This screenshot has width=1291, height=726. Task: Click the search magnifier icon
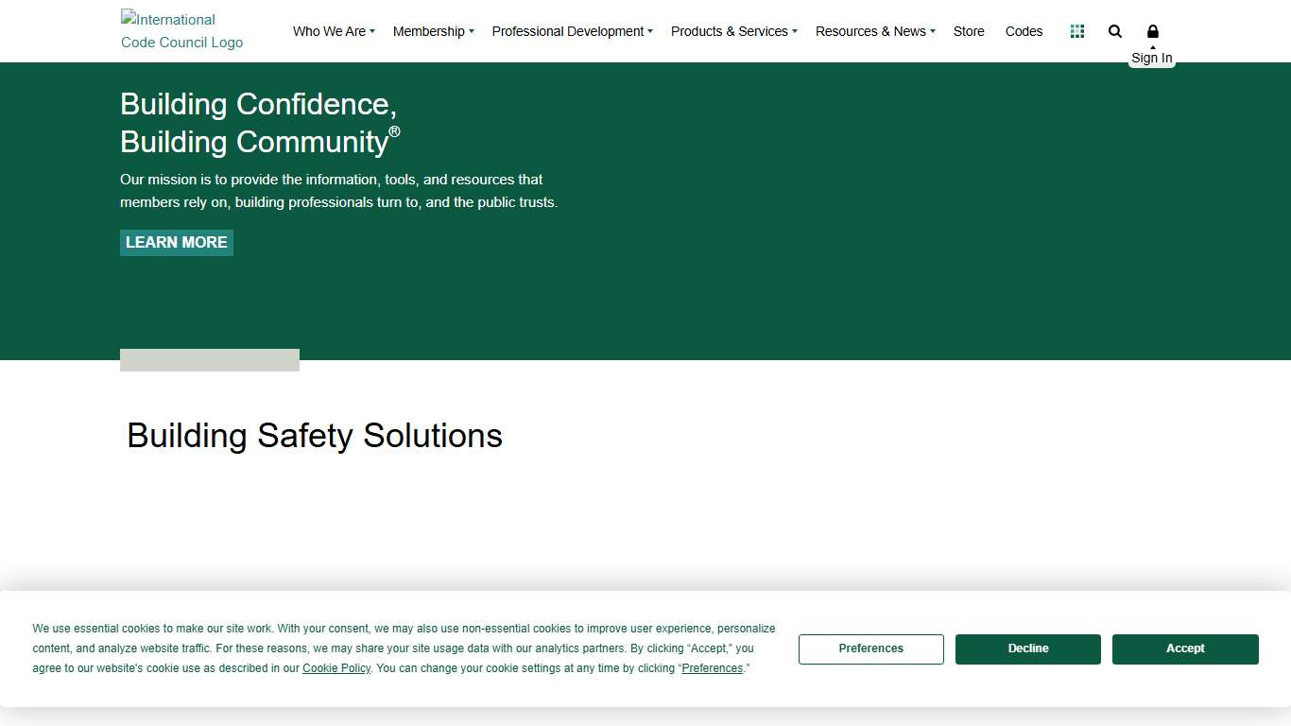[x=1115, y=31]
